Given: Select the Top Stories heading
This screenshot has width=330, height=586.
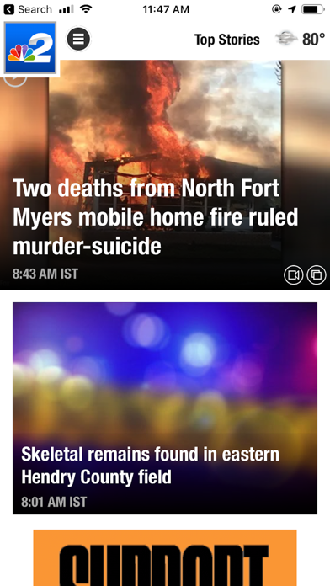Looking at the screenshot, I should click(226, 40).
